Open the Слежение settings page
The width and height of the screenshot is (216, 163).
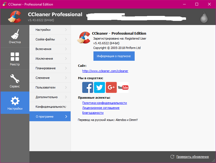pos(50,78)
